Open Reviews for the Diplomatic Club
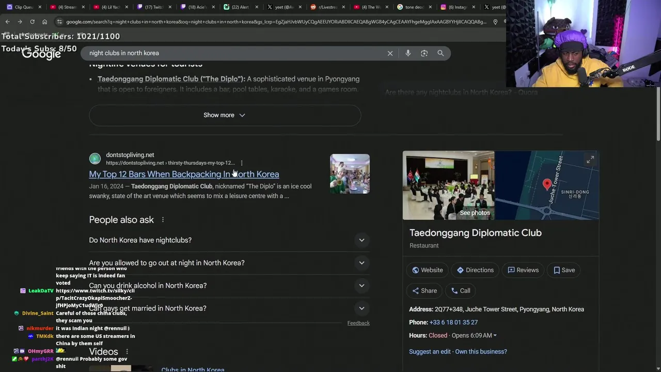The height and width of the screenshot is (372, 661). (523, 270)
